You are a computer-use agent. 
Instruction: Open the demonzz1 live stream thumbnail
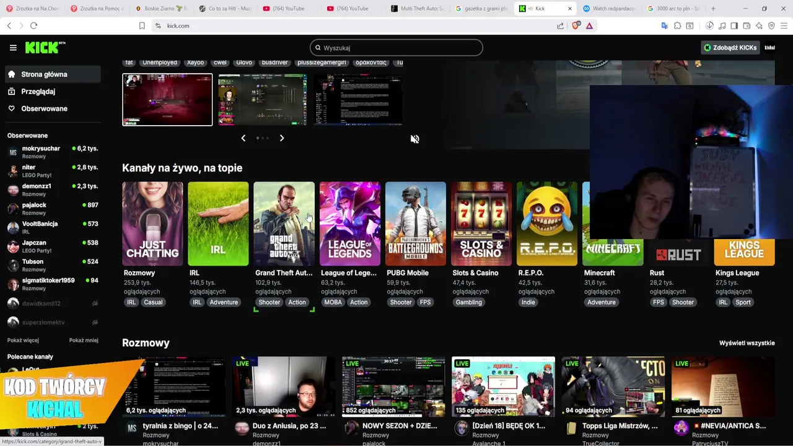click(x=284, y=387)
